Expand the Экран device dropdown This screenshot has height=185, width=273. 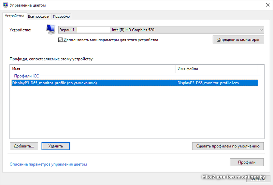pyautogui.click(x=261, y=30)
